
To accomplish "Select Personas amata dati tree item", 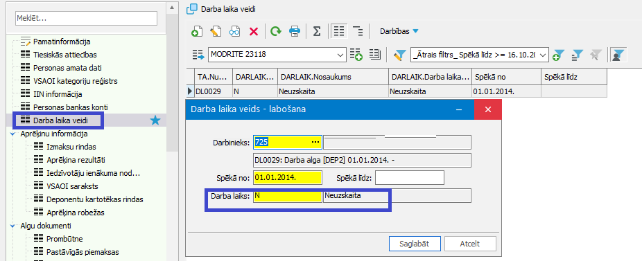I will coord(67,68).
